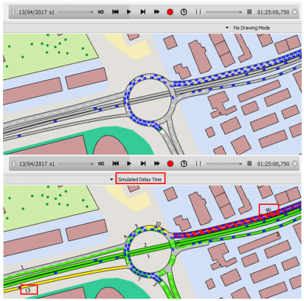Screen dimensions: 304x301
Task: Click the 01:25:00,750 time display in the bottom bar
Action: tap(274, 164)
